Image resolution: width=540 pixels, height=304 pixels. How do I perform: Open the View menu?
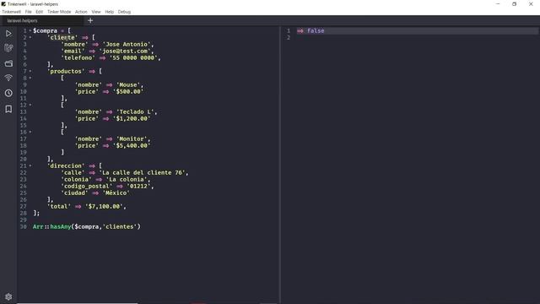[96, 12]
